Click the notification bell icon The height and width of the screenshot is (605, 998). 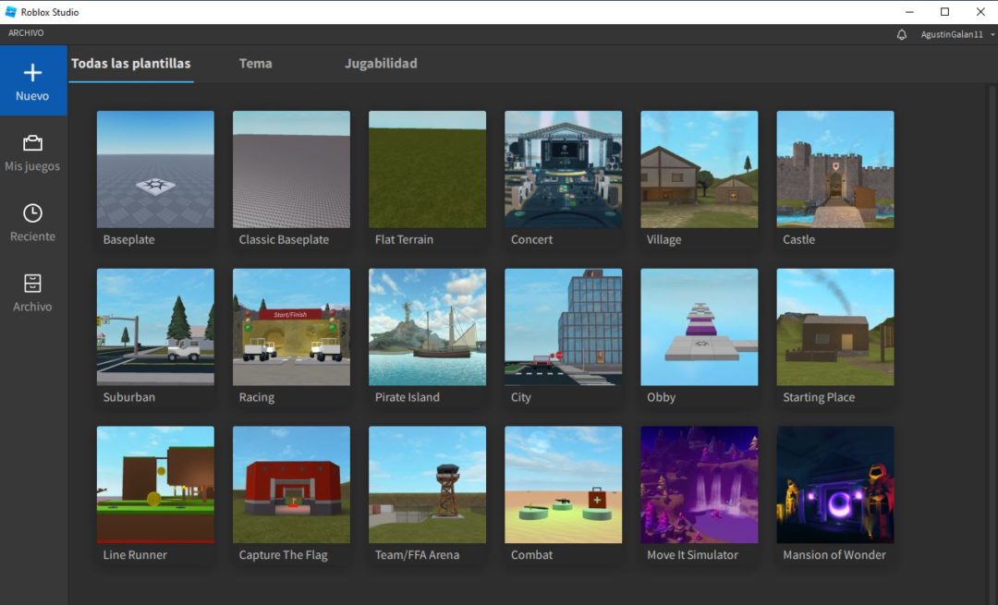(x=901, y=33)
